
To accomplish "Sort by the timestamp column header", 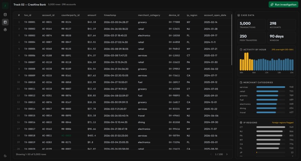I will coord(110,15).
